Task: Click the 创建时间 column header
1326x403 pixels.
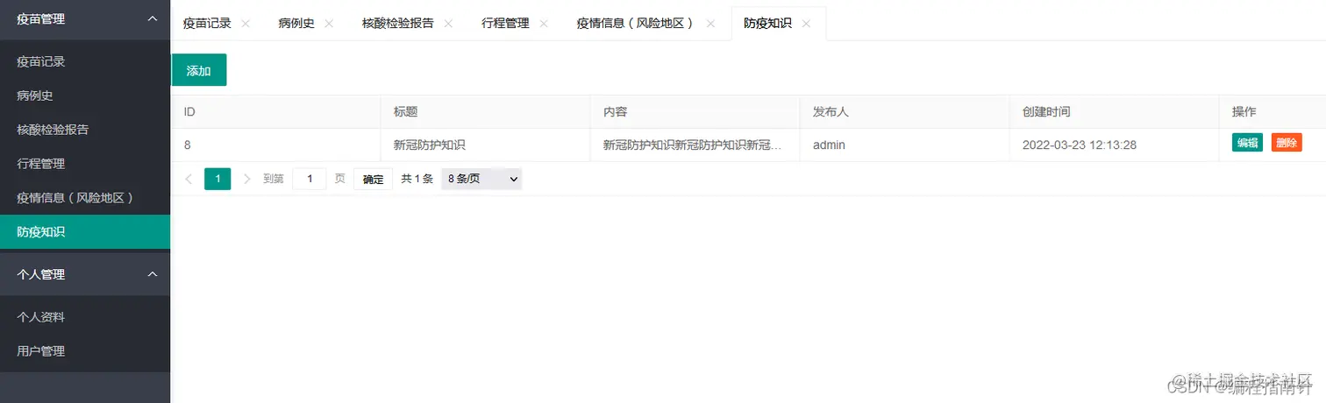Action: (x=1115, y=112)
